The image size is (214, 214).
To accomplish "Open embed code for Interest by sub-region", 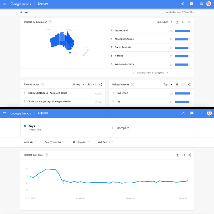I will coord(183,22).
